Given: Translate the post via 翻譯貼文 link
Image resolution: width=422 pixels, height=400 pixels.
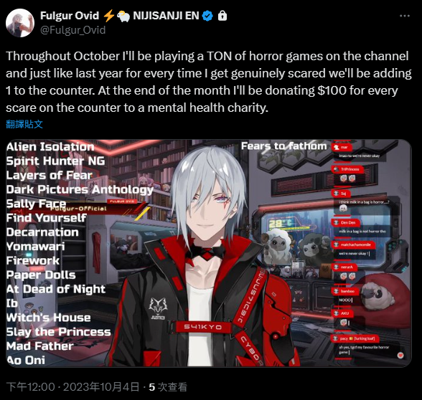Looking at the screenshot, I should [24, 124].
